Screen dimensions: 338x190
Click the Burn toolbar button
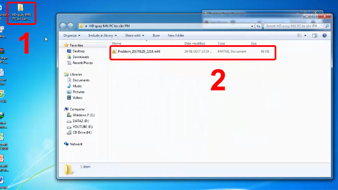click(156, 35)
